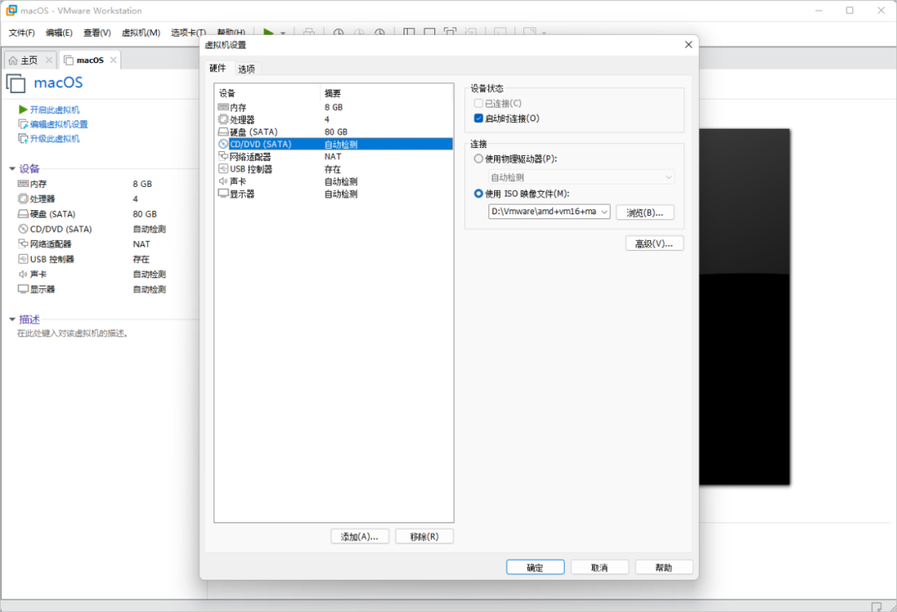Click the green power-on play icon in toolbar

tap(269, 32)
